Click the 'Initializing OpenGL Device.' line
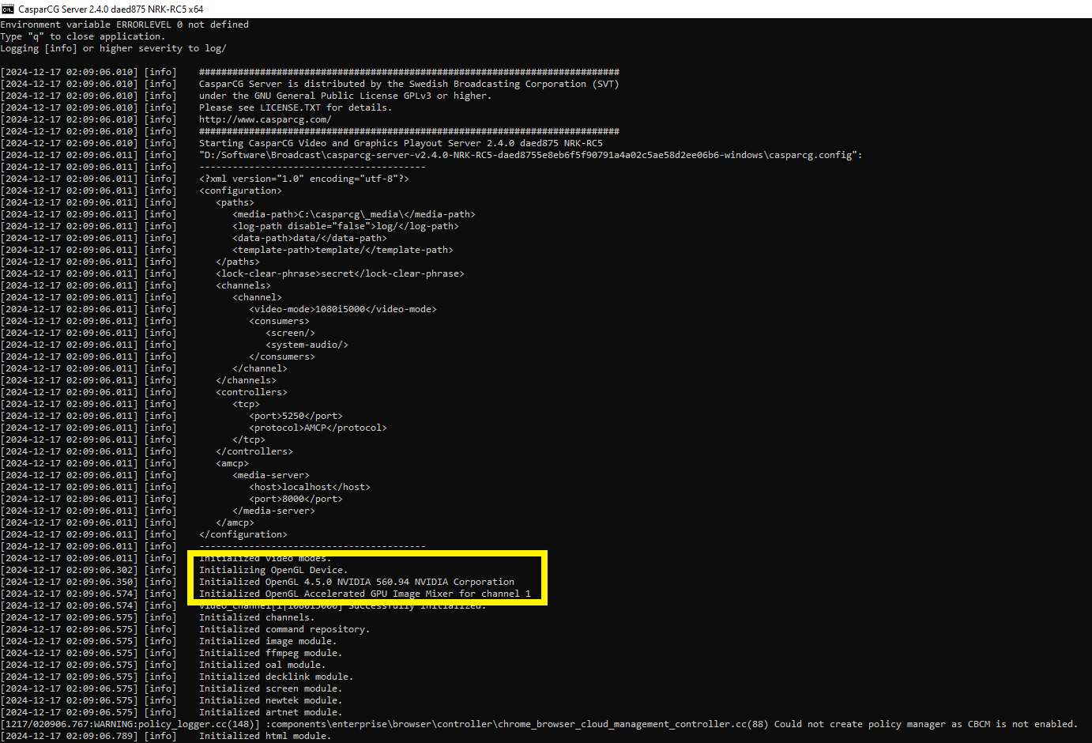Viewport: 1092px width, 743px height. click(x=273, y=570)
